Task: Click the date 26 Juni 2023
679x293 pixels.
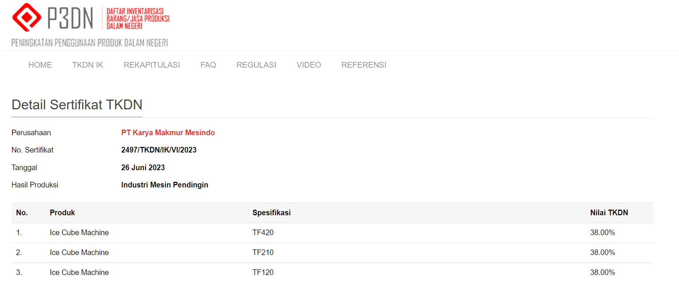Action: point(143,168)
